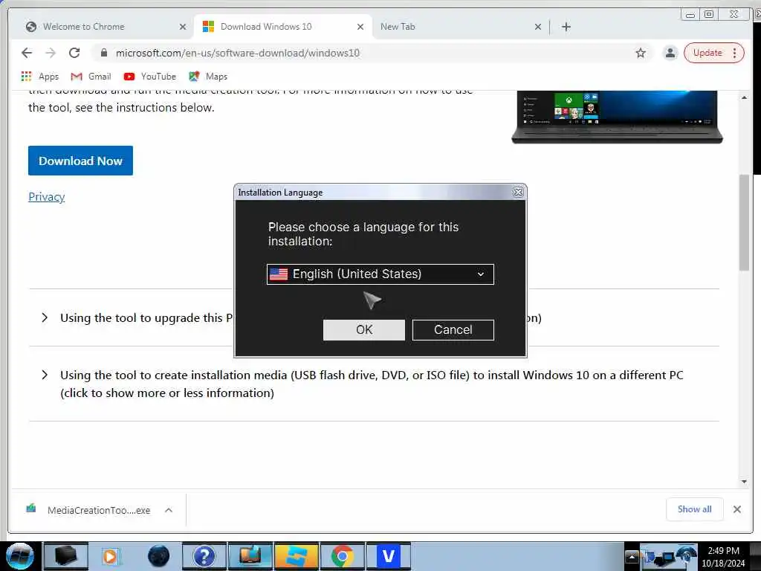761x571 pixels.
Task: Click the page scroll down arrow
Action: click(744, 482)
